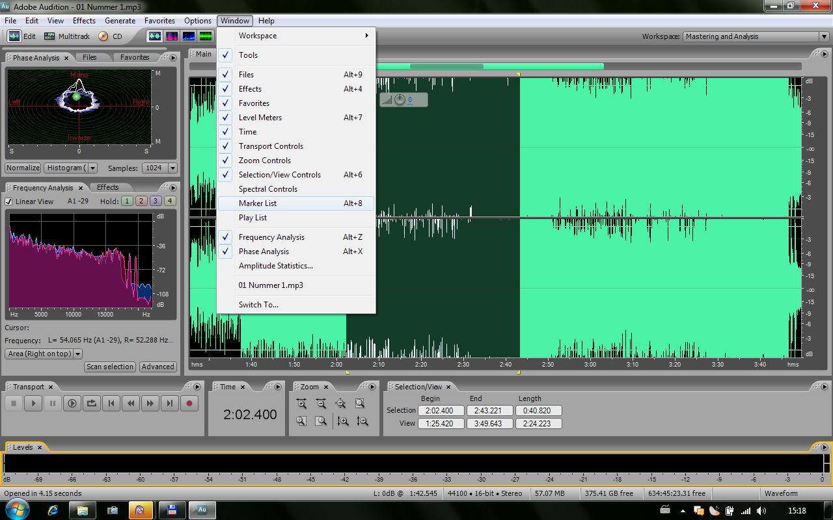The image size is (833, 520).
Task: Choose Amplitude Statistics menu item
Action: point(296,266)
